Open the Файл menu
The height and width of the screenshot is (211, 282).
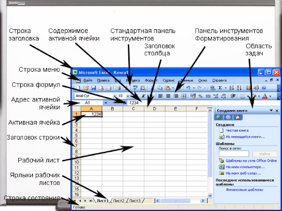click(88, 80)
